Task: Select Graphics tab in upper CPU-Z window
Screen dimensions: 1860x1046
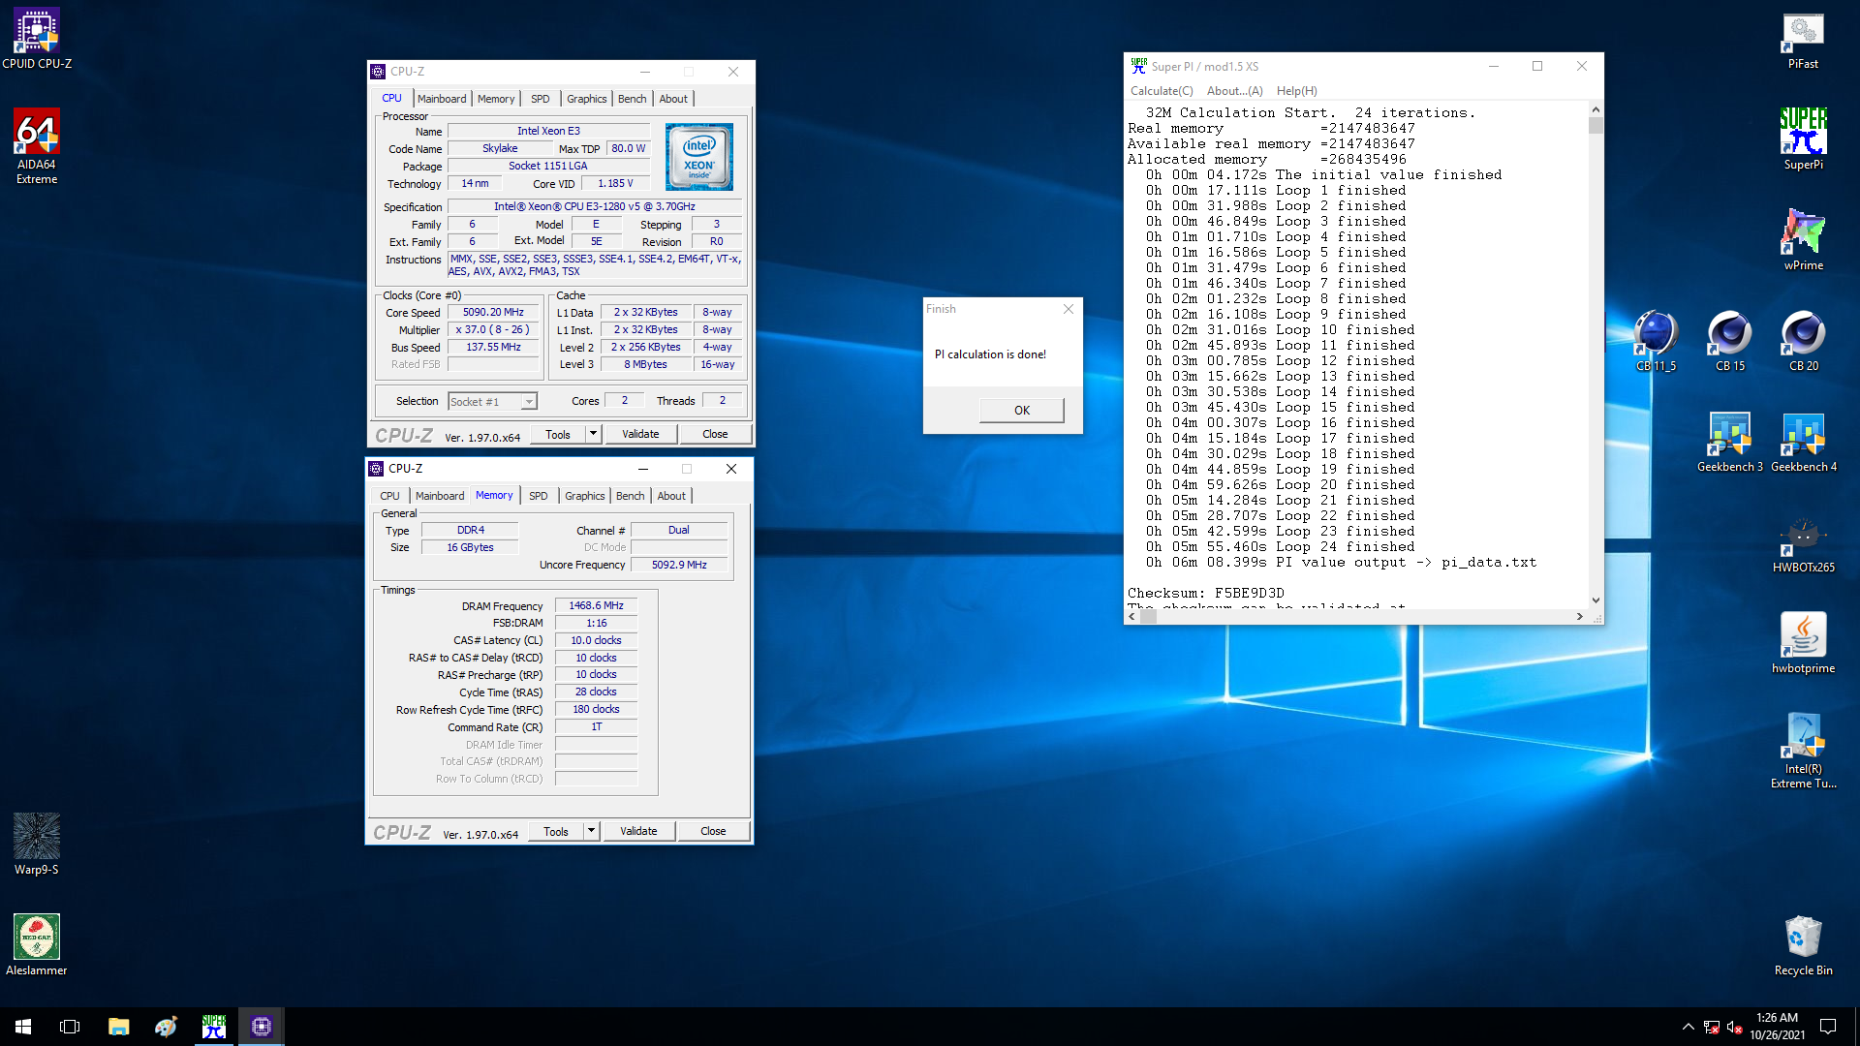Action: tap(586, 99)
